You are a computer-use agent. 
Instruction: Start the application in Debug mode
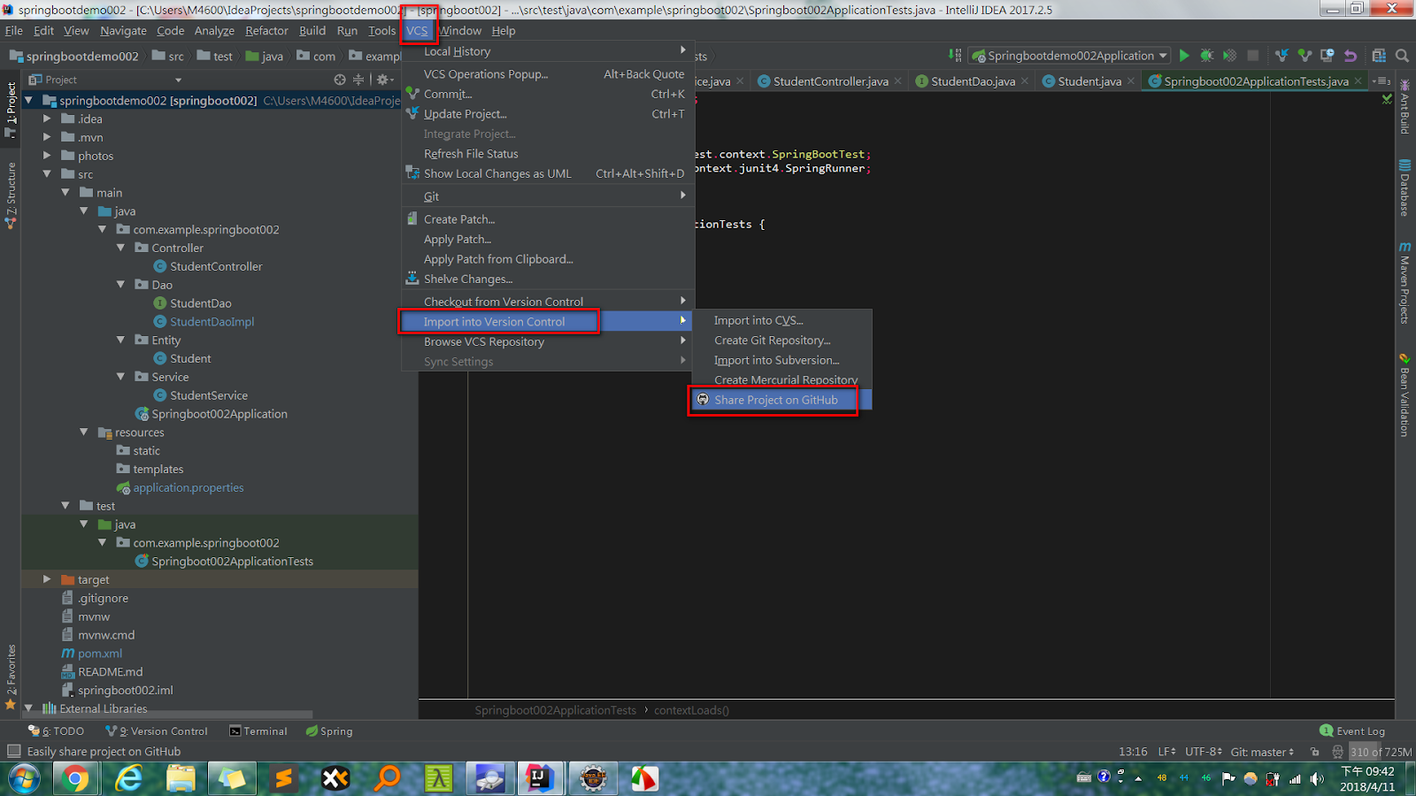click(x=1206, y=55)
